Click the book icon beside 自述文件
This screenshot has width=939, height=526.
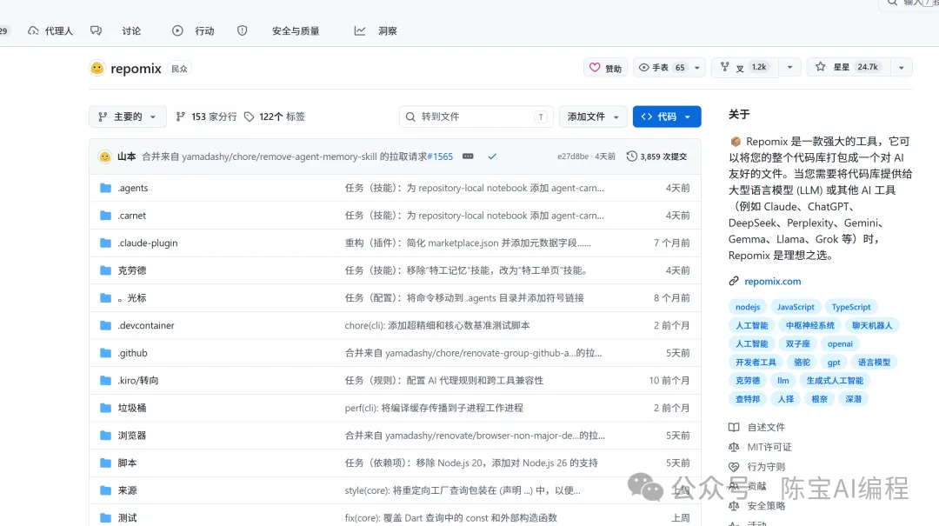(x=734, y=427)
